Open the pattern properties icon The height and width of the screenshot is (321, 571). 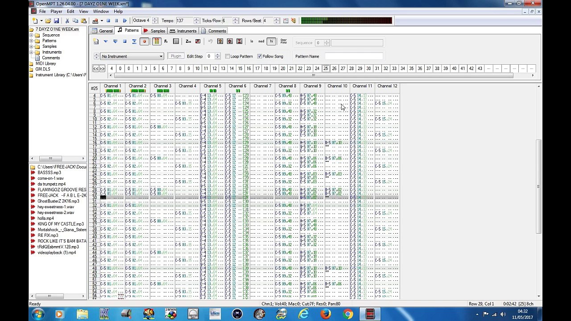[x=176, y=41]
